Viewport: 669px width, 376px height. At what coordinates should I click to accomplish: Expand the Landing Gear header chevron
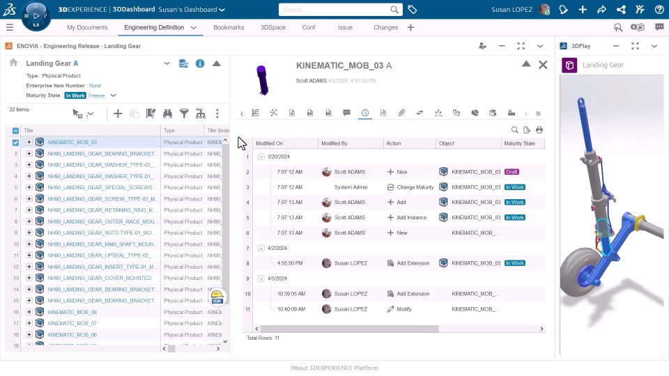click(167, 63)
